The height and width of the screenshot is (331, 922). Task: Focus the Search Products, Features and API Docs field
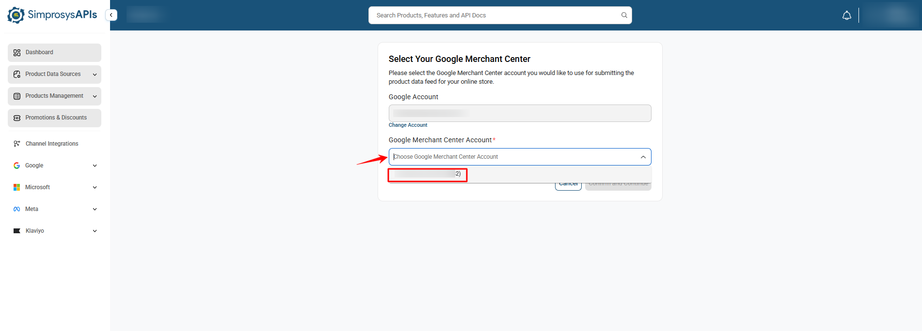point(500,15)
